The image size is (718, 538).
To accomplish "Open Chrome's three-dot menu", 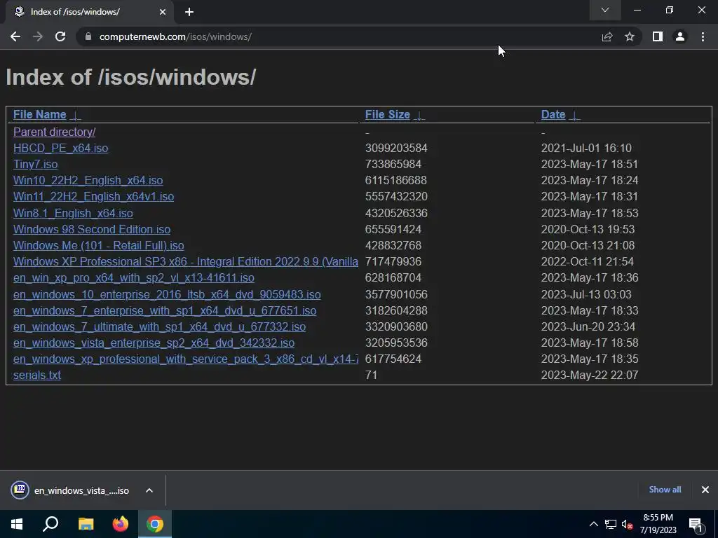I will click(703, 36).
